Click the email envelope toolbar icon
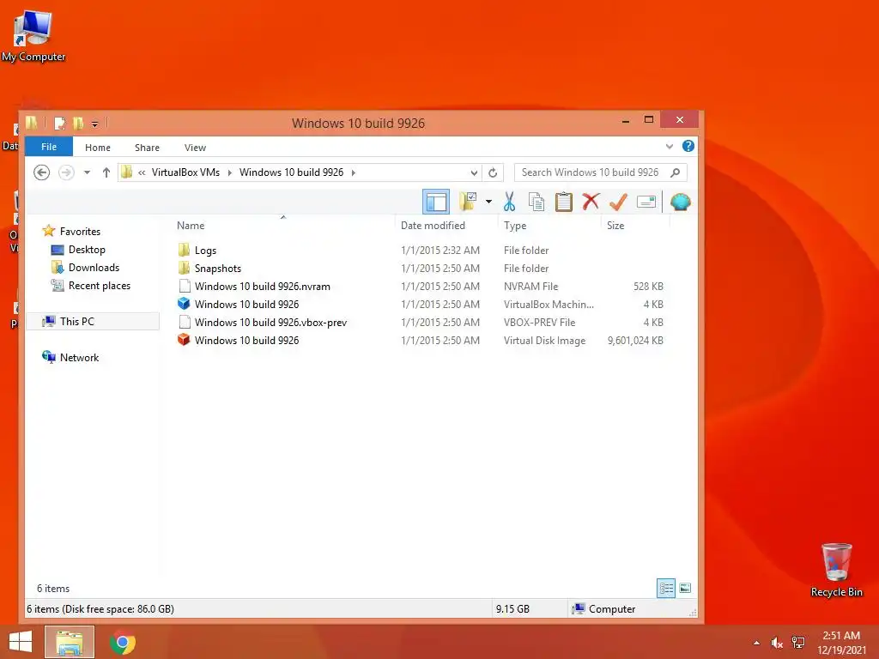 [x=646, y=202]
